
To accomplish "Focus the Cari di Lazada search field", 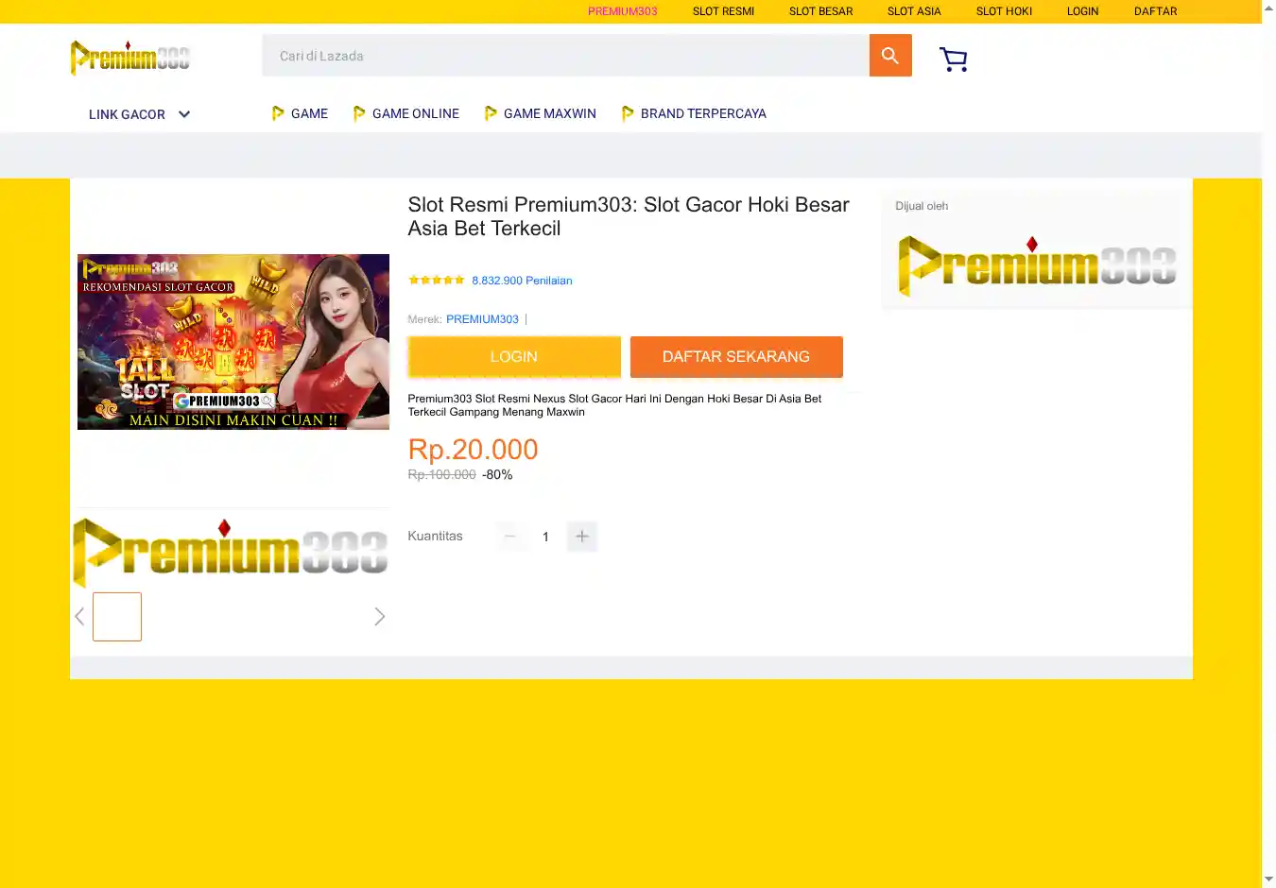I will (x=565, y=56).
